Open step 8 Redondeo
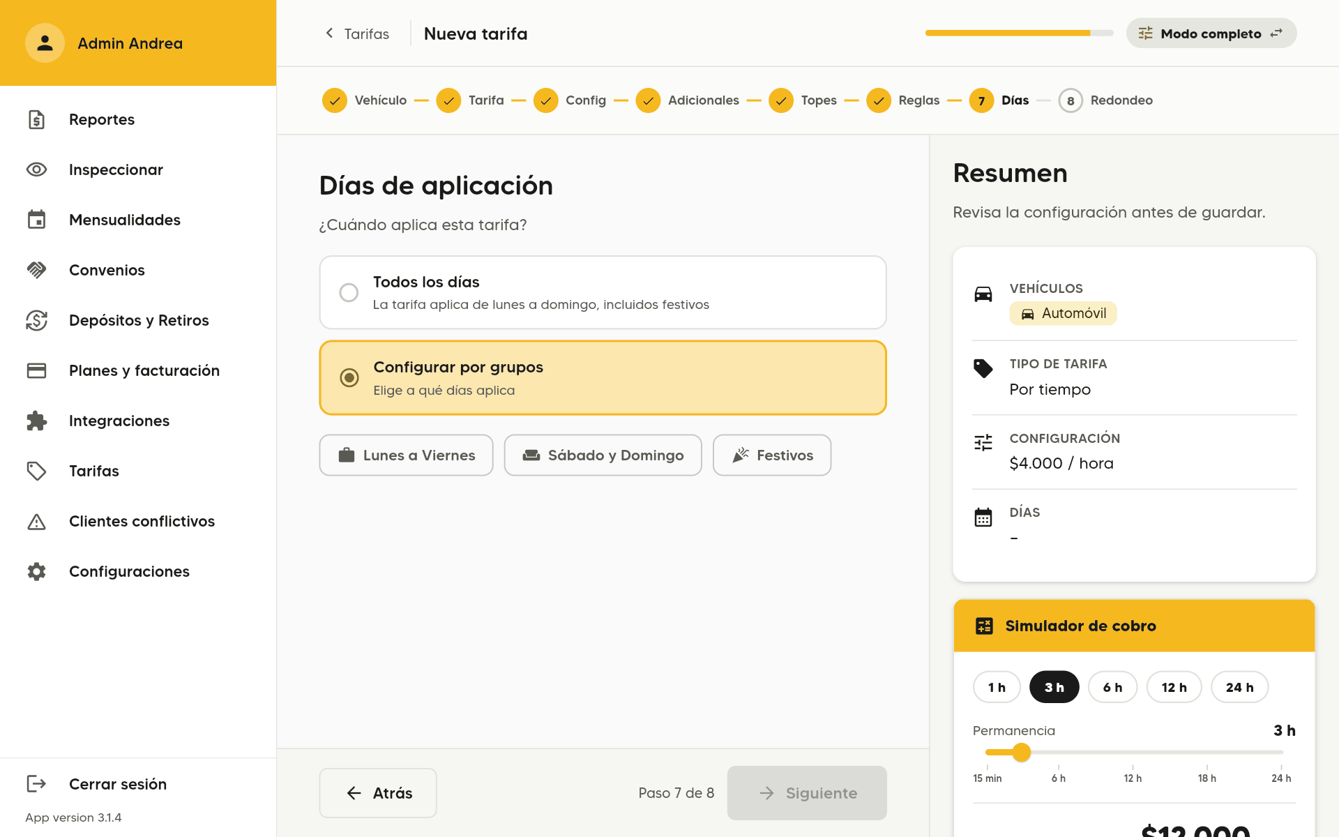Viewport: 1339px width, 837px height. pyautogui.click(x=1105, y=100)
